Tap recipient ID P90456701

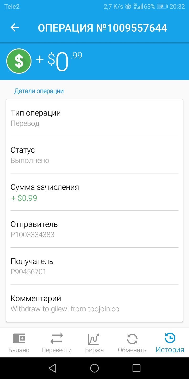28,272
